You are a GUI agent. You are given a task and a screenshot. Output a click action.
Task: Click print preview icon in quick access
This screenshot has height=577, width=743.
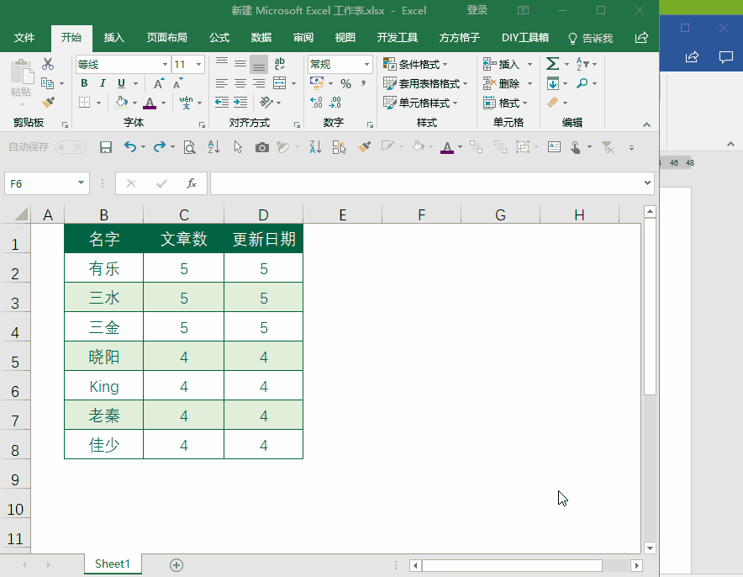(189, 147)
